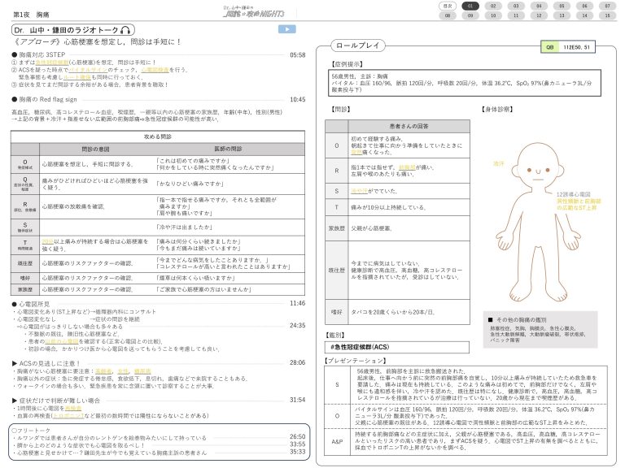The width and height of the screenshot is (625, 468).
Task: Go to chapter tab 05
Action: [x=562, y=6]
